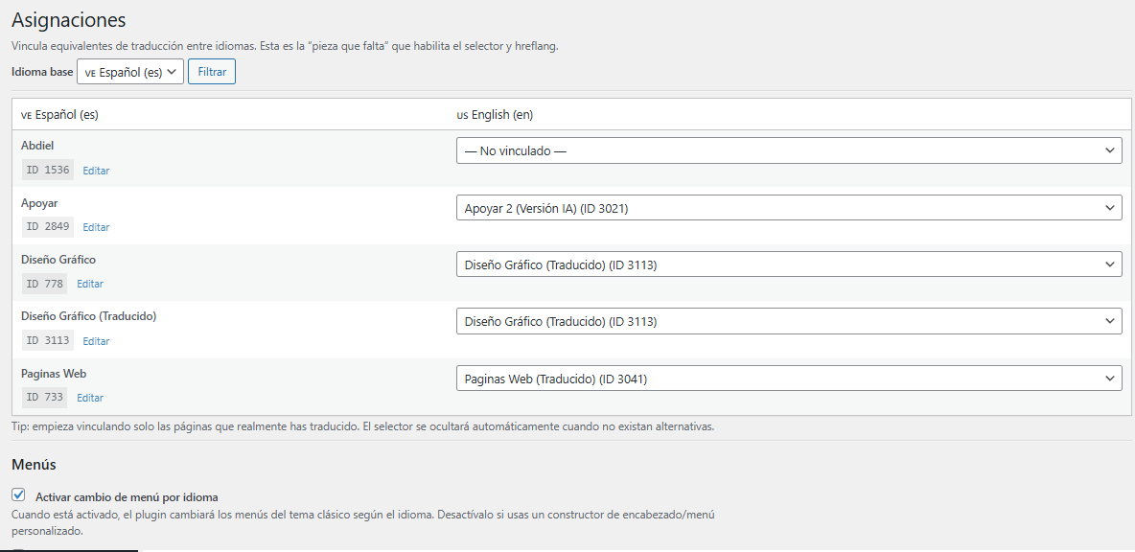This screenshot has height=552, width=1135.
Task: Open the translation dropdown for Apoyar
Action: click(x=787, y=207)
